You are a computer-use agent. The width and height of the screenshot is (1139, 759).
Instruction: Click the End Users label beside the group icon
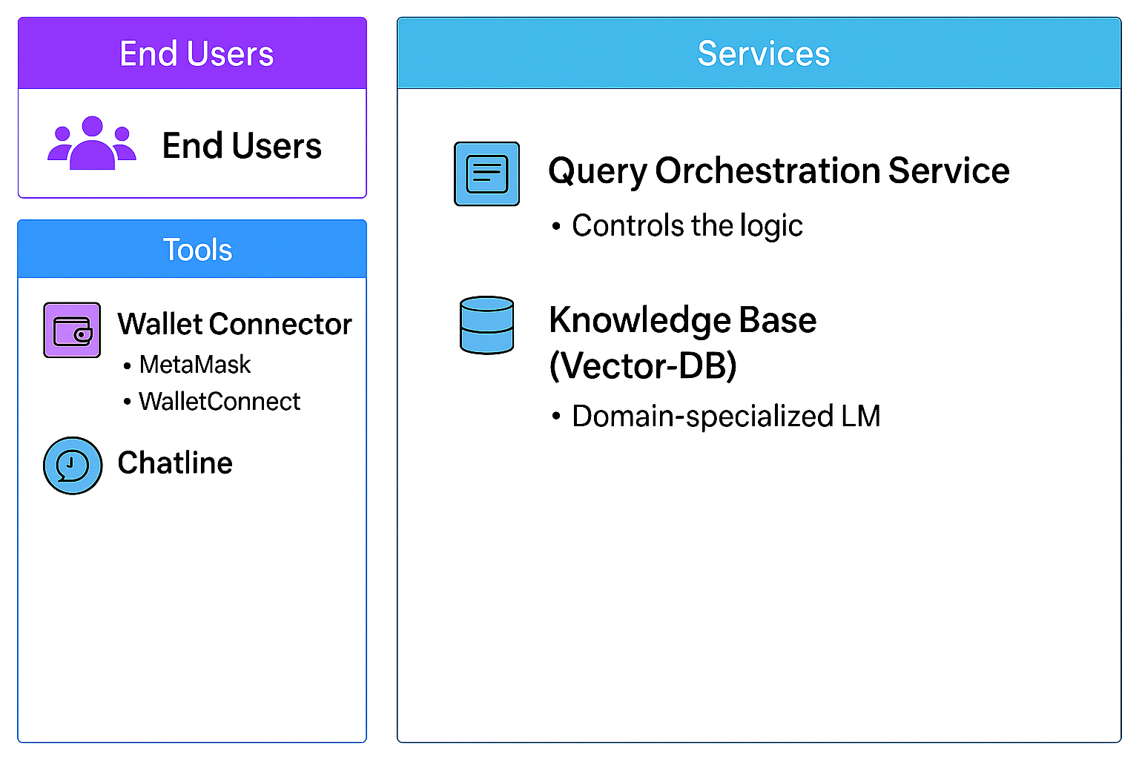pos(242,146)
